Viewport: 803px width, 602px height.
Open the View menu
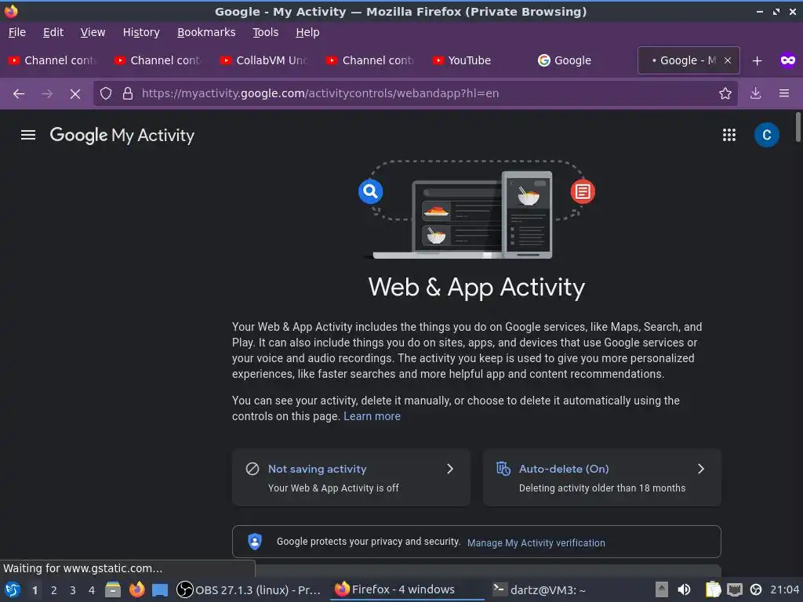[x=93, y=32]
